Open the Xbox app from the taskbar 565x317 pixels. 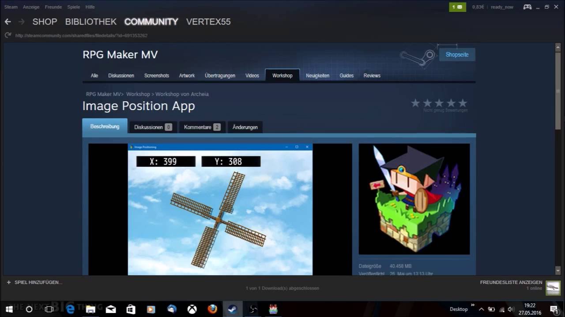pyautogui.click(x=192, y=309)
